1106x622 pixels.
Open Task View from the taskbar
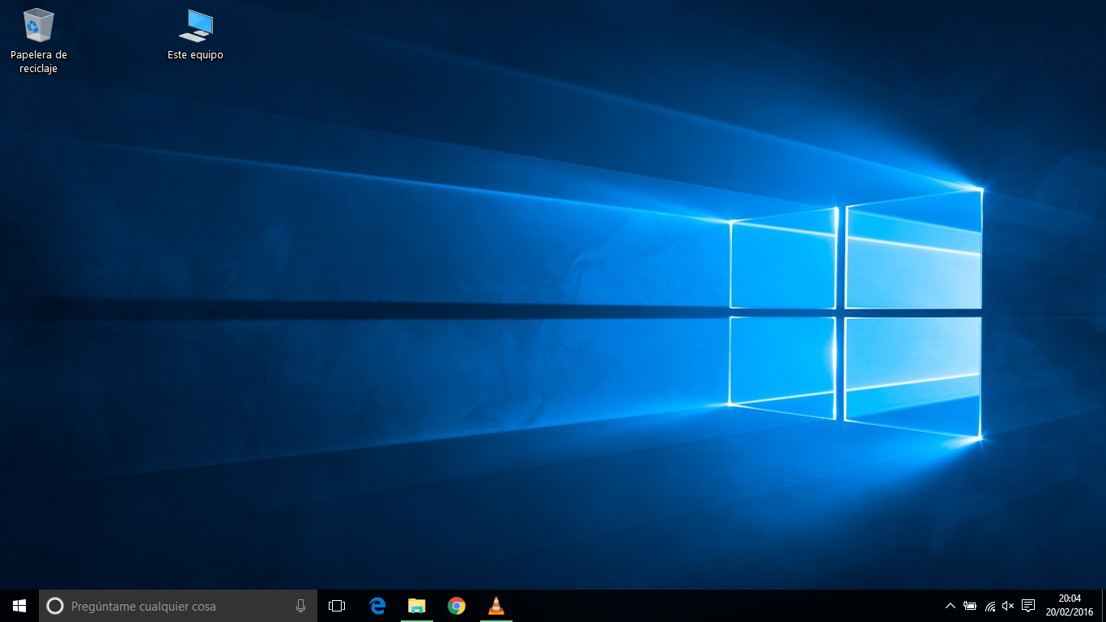(337, 606)
